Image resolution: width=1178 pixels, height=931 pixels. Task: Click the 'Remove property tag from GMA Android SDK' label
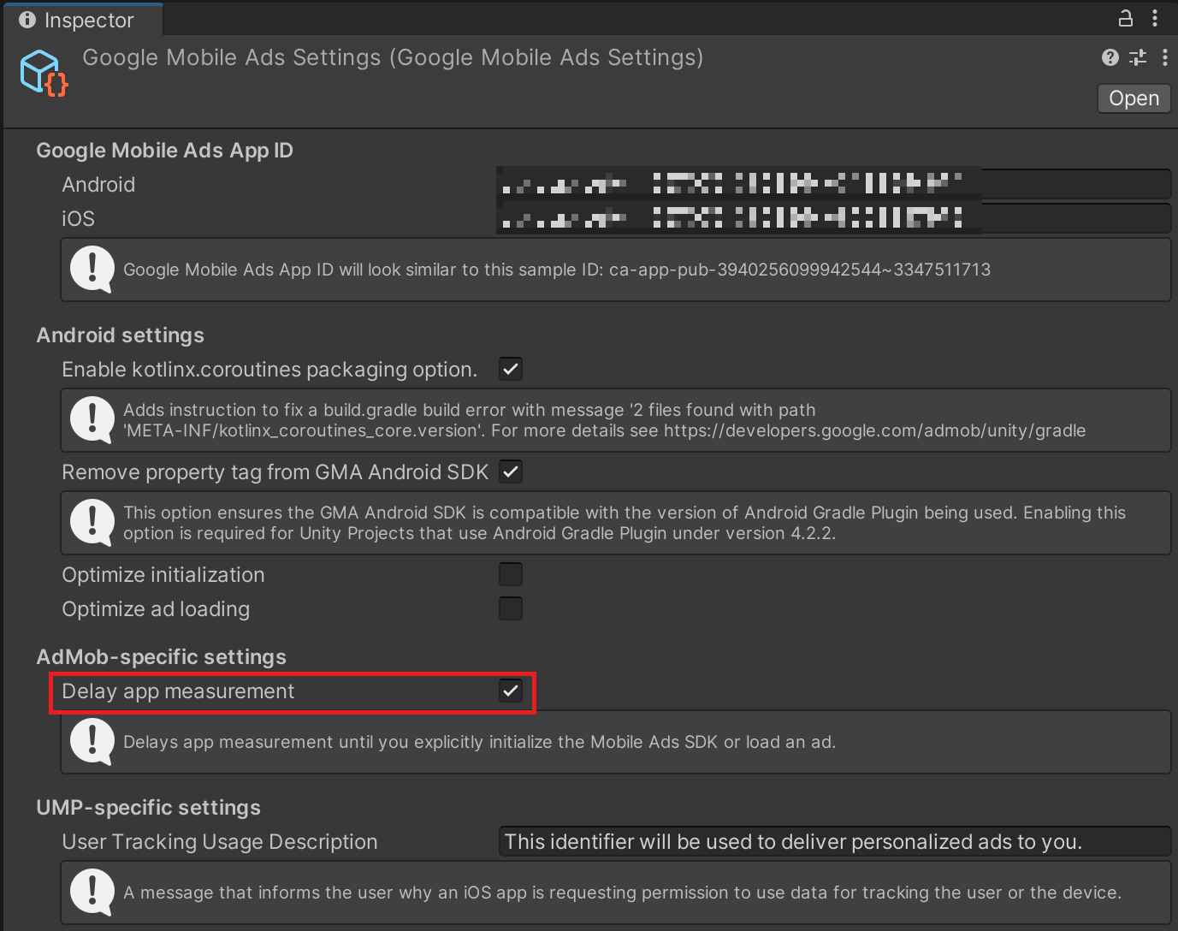click(275, 472)
